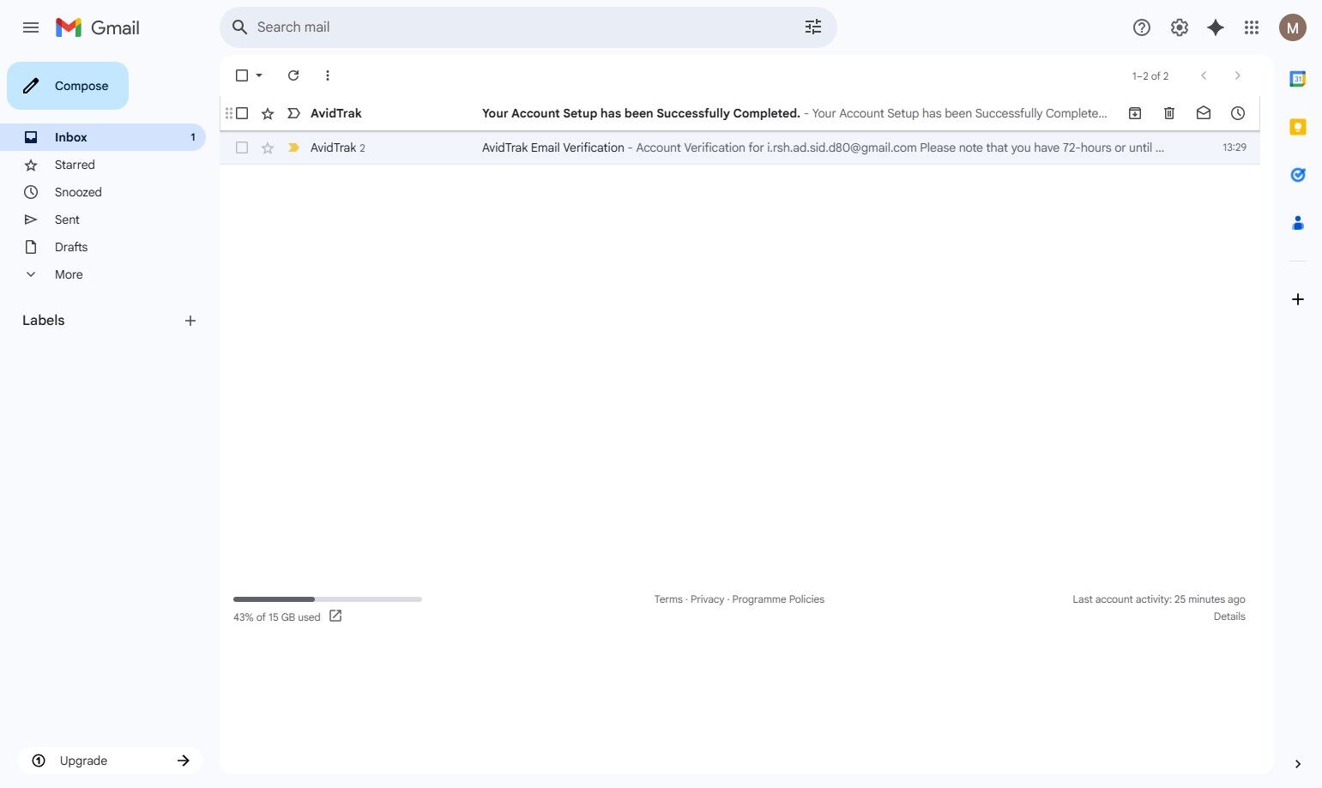Show search options filter icon

[813, 27]
